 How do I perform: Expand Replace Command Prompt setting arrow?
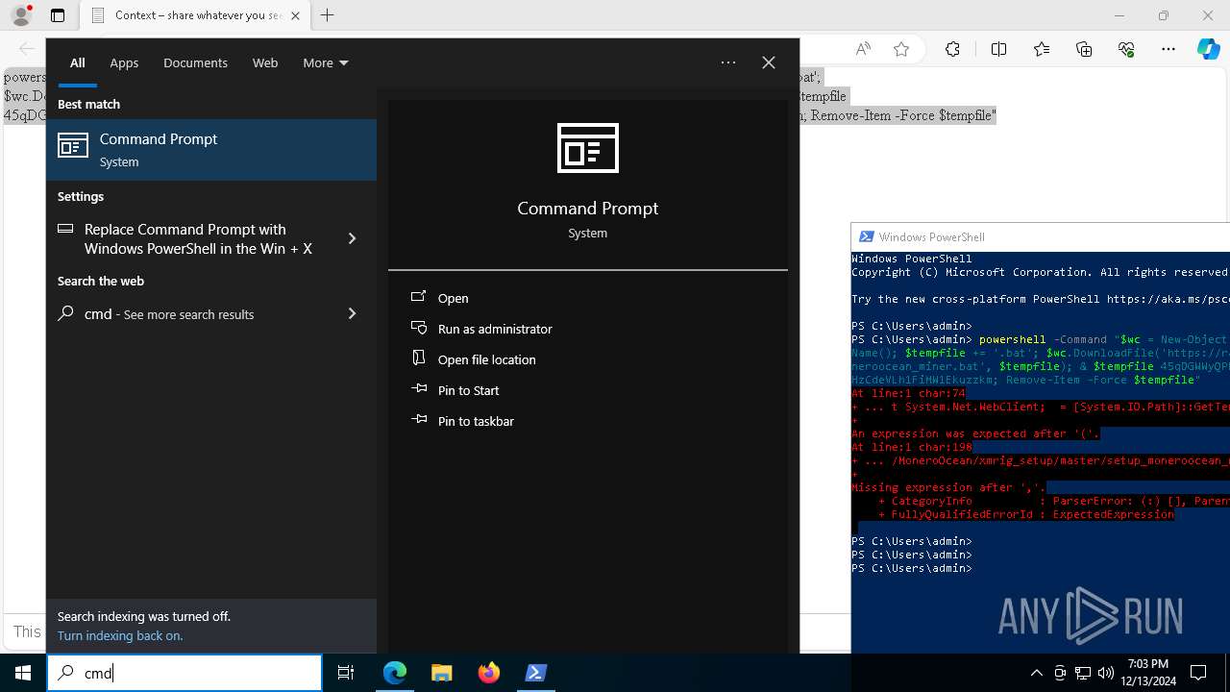click(x=352, y=238)
